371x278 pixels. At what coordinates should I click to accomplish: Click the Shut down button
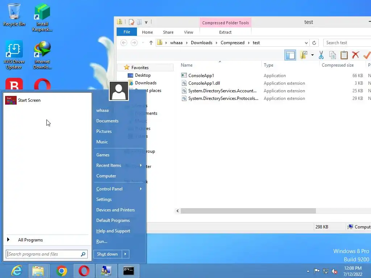(x=108, y=254)
